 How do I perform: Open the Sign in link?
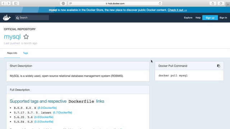tap(223, 18)
